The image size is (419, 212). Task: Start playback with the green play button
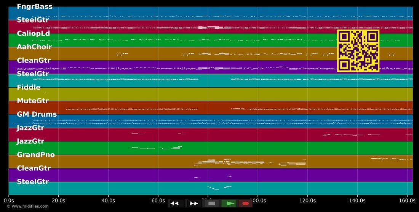[229, 204]
